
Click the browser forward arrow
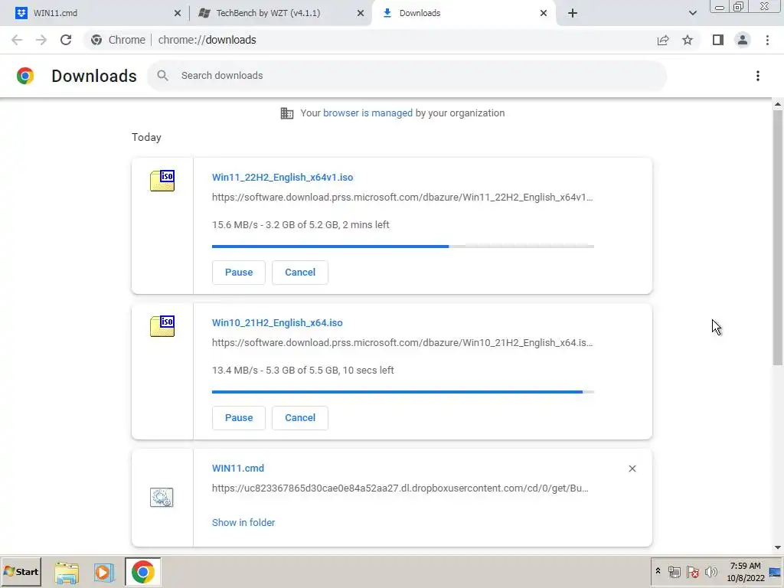(41, 40)
